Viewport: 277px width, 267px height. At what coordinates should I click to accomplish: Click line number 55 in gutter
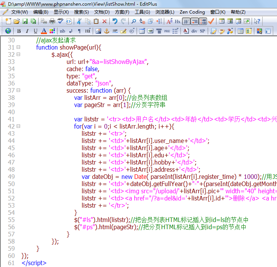coord(11,220)
